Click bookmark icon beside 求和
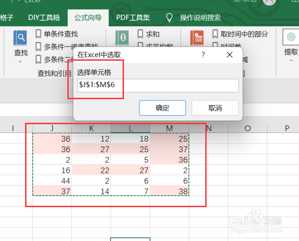Image resolution: width=299 pixels, height=241 pixels. click(140, 34)
